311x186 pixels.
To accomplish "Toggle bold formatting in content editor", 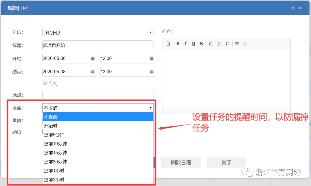I will pyautogui.click(x=178, y=44).
